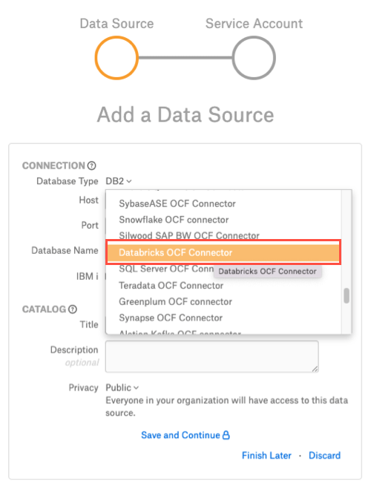Click the CATALOG help question-mark icon
Image resolution: width=371 pixels, height=484 pixels.
tap(73, 310)
